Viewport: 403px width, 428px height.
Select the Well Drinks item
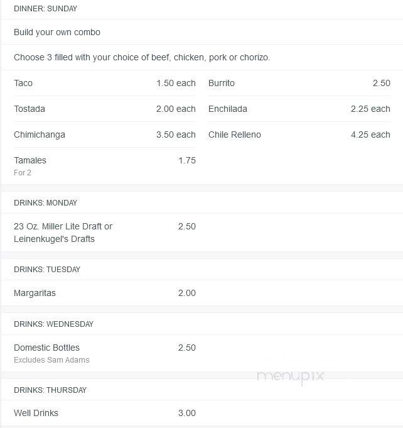click(105, 413)
